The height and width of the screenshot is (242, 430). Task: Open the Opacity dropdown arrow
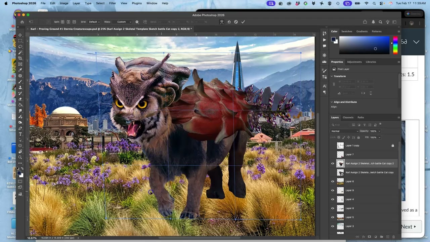[380, 131]
